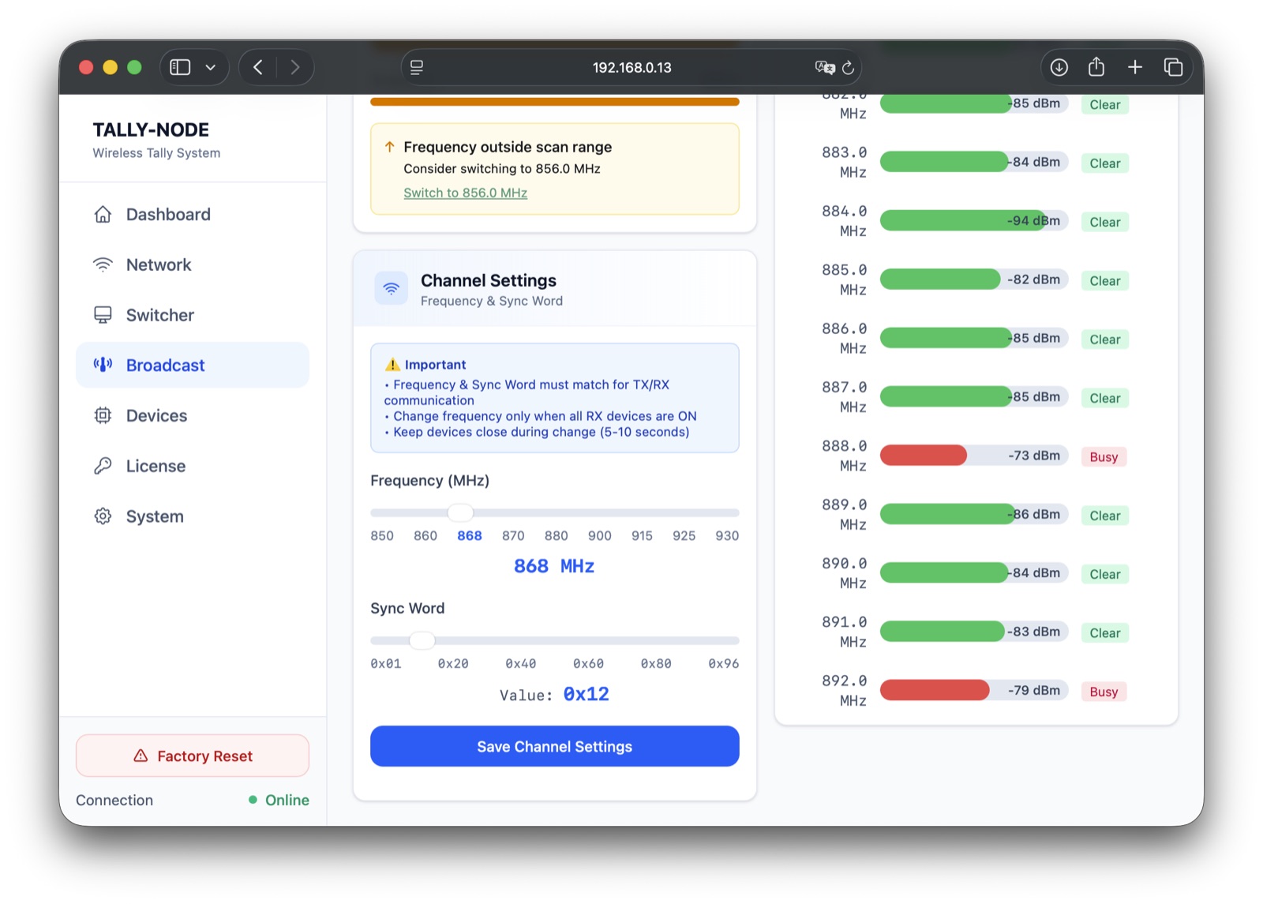Viewport: 1263px width, 904px height.
Task: Open a new tab with plus
Action: (1135, 67)
